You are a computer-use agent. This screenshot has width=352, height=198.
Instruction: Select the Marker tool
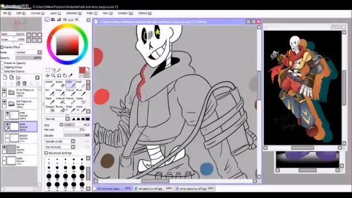pos(70,101)
